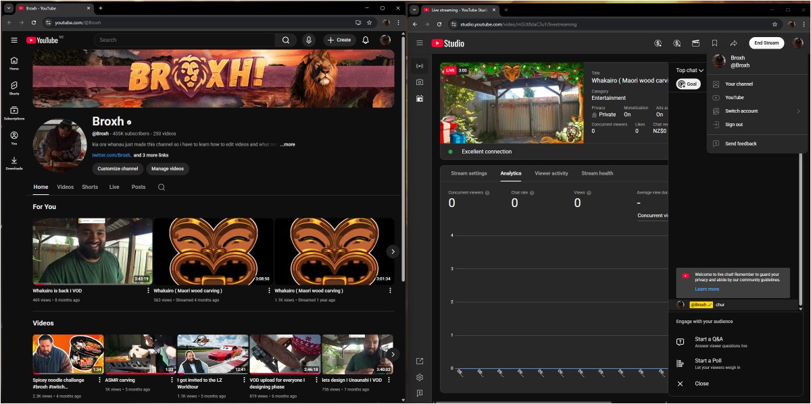Click End Stream button
811x404 pixels.
coord(766,43)
